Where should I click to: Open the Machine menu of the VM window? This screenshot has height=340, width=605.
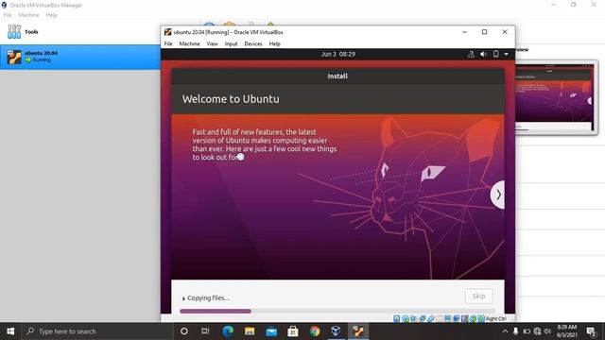click(x=189, y=44)
